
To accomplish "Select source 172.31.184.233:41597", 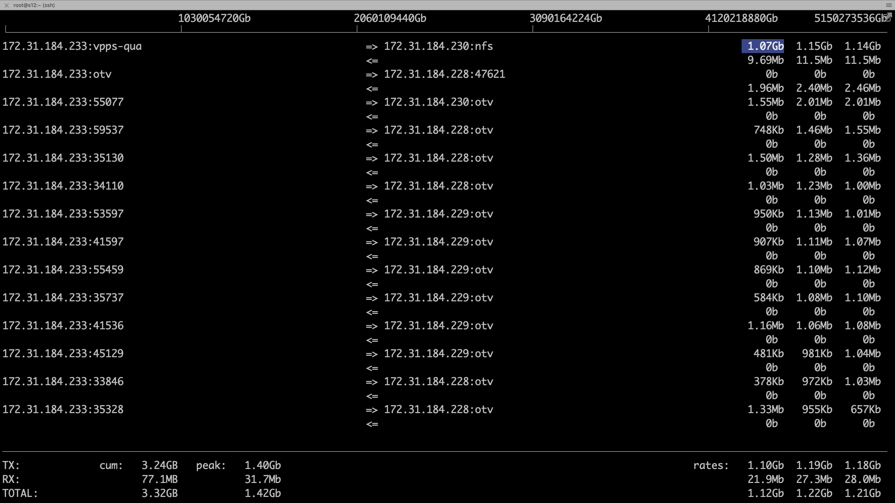I will [x=63, y=242].
